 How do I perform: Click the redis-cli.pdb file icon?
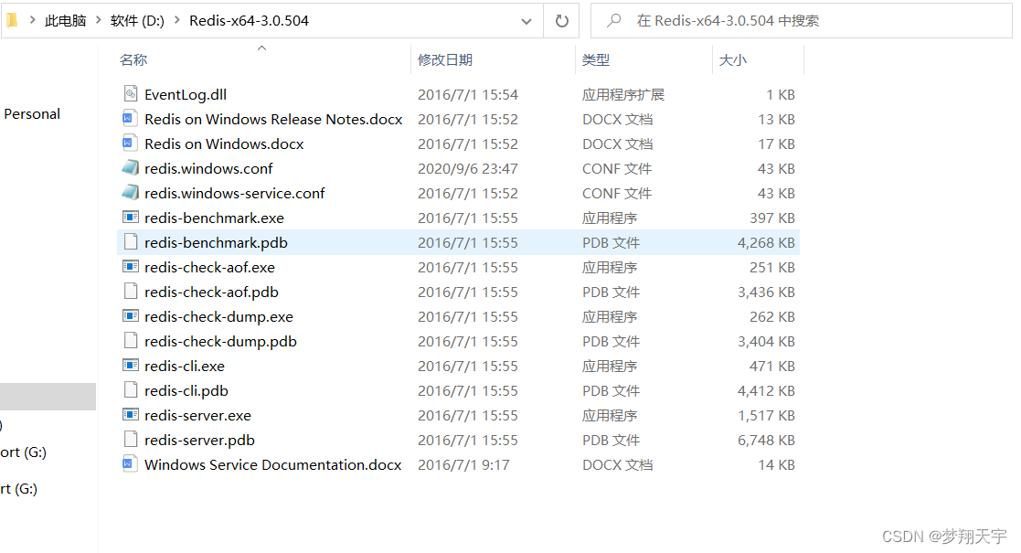pyautogui.click(x=131, y=390)
